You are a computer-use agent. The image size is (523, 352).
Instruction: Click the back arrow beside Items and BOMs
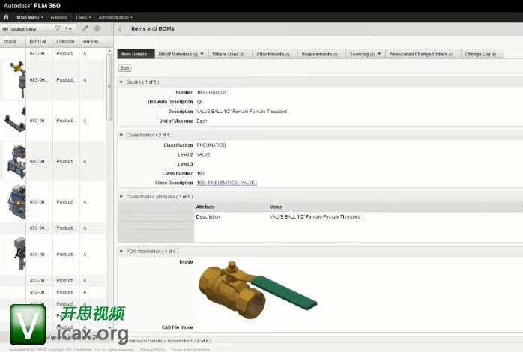point(120,29)
